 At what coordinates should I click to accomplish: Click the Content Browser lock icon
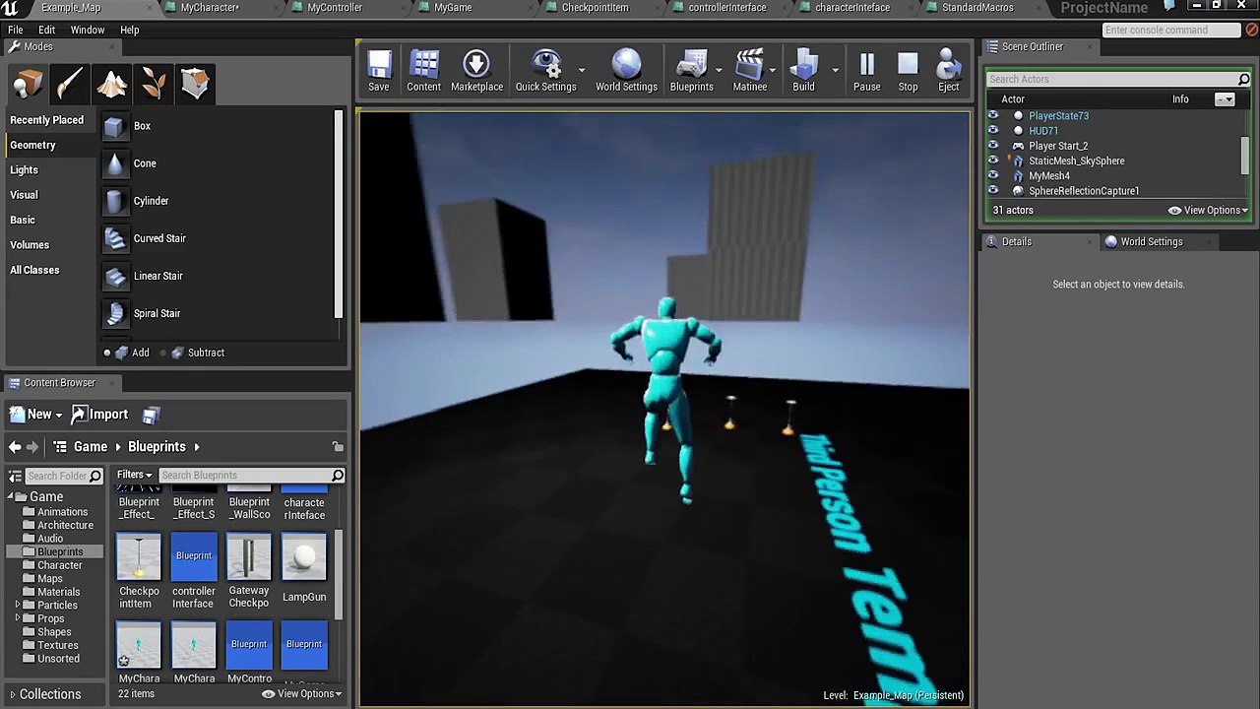(x=338, y=447)
